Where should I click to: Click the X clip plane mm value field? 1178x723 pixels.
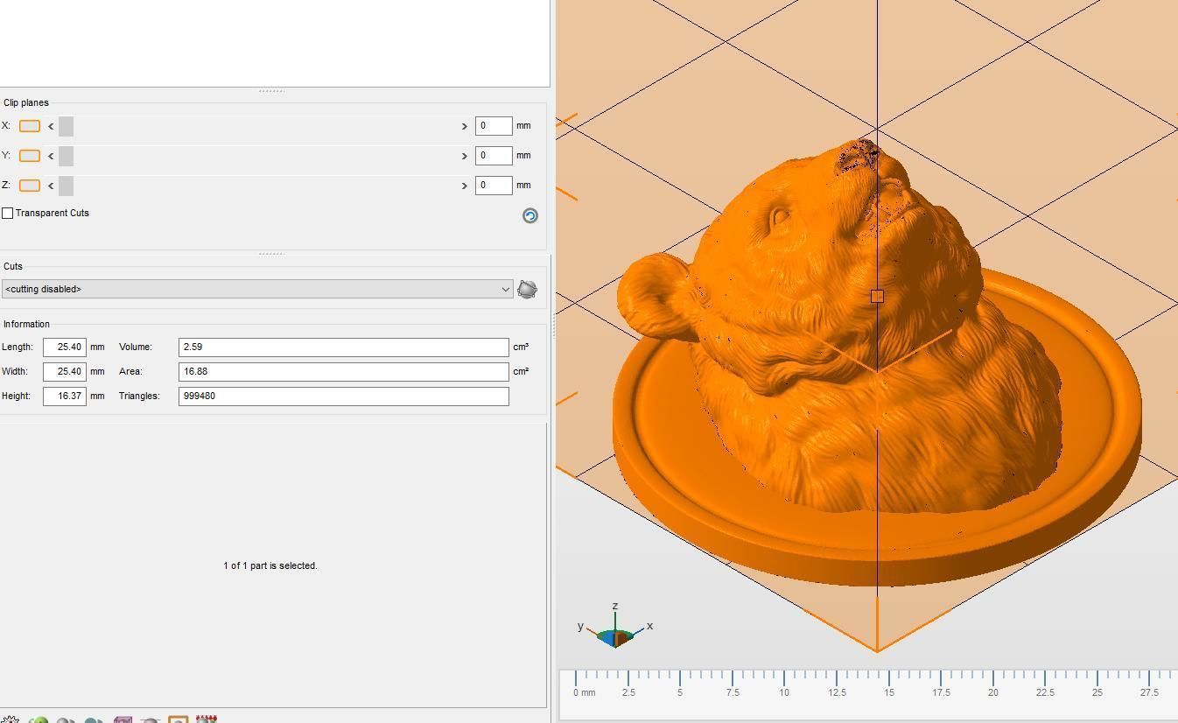(494, 126)
